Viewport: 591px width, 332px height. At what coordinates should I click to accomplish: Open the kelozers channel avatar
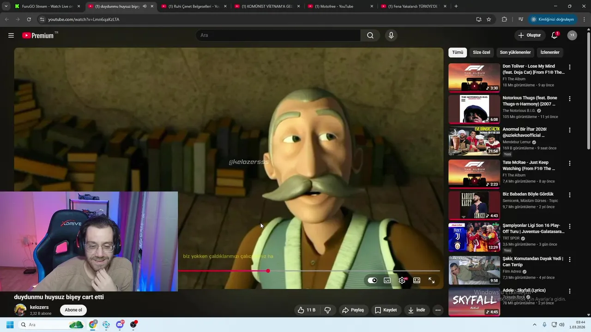click(x=20, y=310)
